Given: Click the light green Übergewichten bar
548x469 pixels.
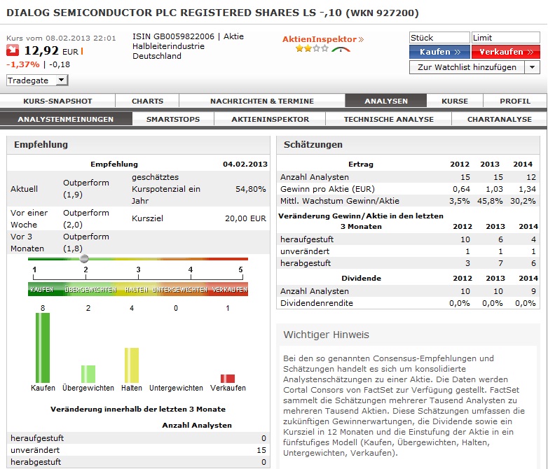Looking at the screenshot, I should tap(88, 374).
